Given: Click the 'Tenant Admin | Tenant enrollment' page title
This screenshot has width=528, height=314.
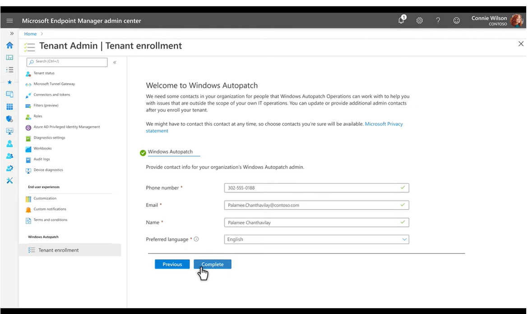Looking at the screenshot, I should tap(111, 46).
